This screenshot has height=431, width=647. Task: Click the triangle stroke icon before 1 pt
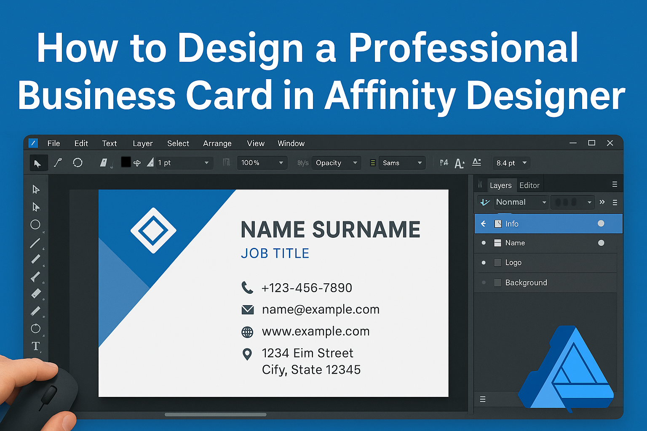click(150, 162)
